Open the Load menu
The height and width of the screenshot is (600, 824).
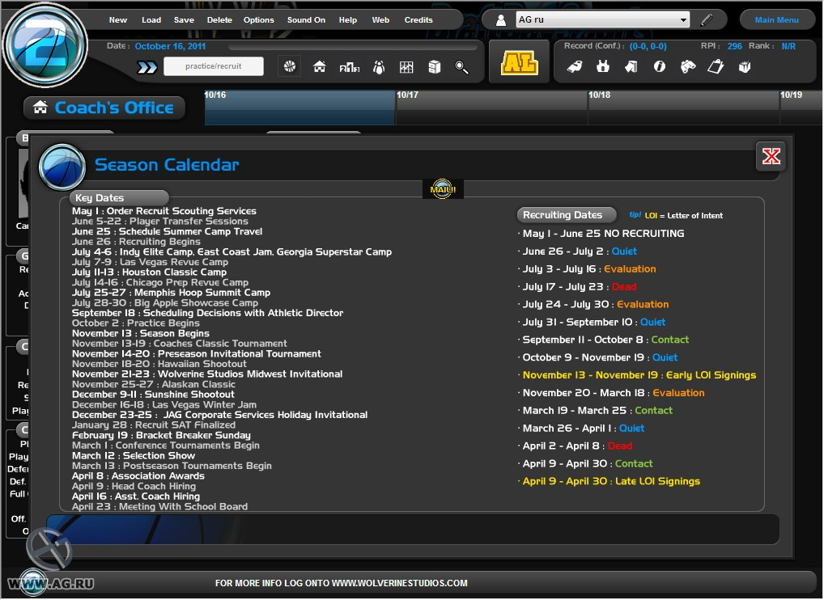pos(151,20)
